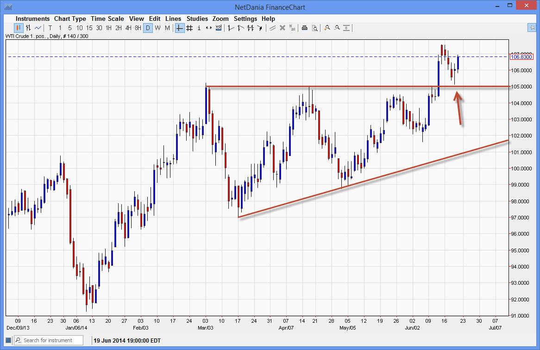Screen dimensions: 540x350
Task: Select the candlestick chart type icon
Action: click(18, 28)
